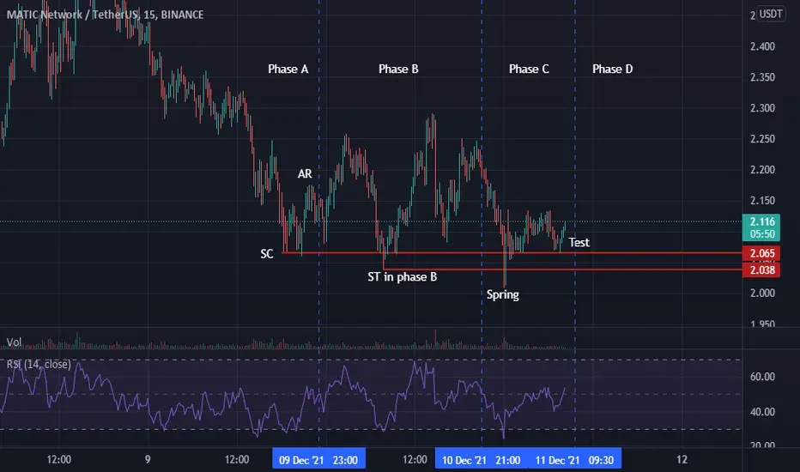This screenshot has height=472, width=800.
Task: Click the 40.00 RSI axis value
Action: tap(762, 412)
